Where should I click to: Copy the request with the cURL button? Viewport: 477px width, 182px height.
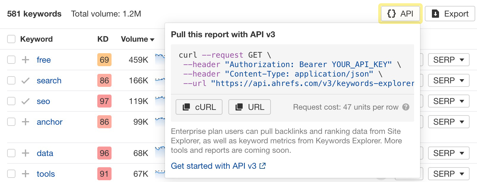tap(199, 107)
